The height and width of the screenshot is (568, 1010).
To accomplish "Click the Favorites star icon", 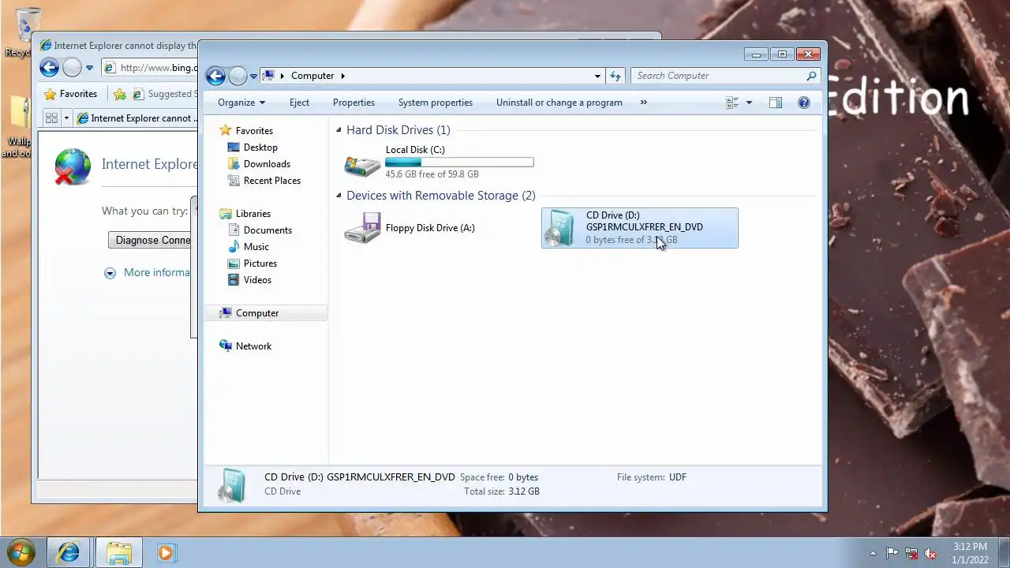I will [226, 131].
